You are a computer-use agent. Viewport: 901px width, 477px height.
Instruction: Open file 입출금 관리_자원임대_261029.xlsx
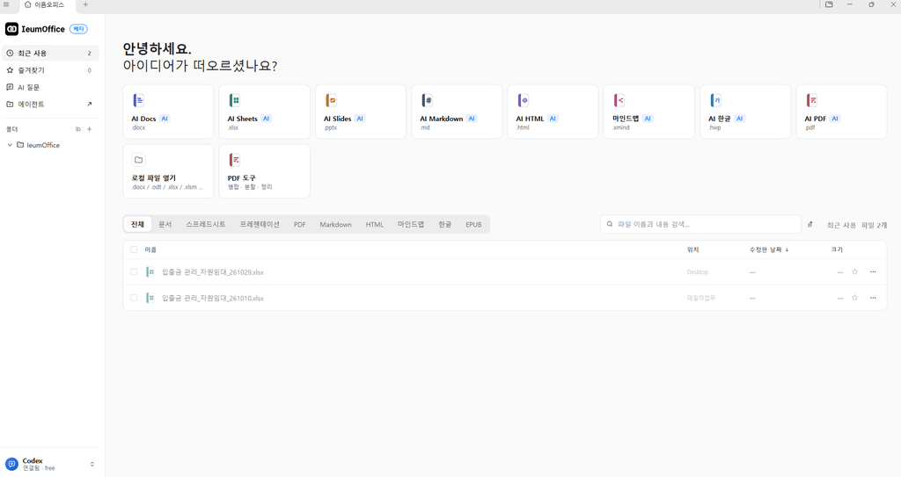click(213, 272)
